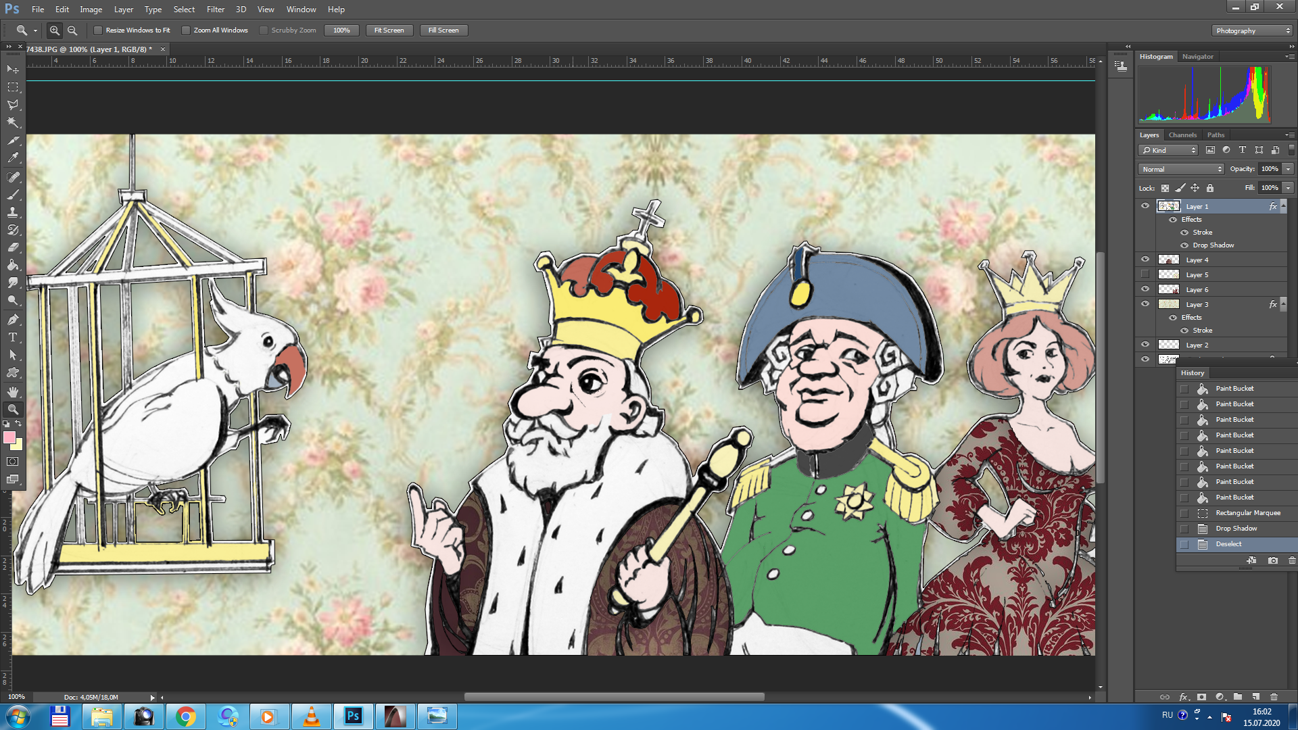This screenshot has height=730, width=1298.
Task: Switch to the Paths tab
Action: click(x=1216, y=135)
